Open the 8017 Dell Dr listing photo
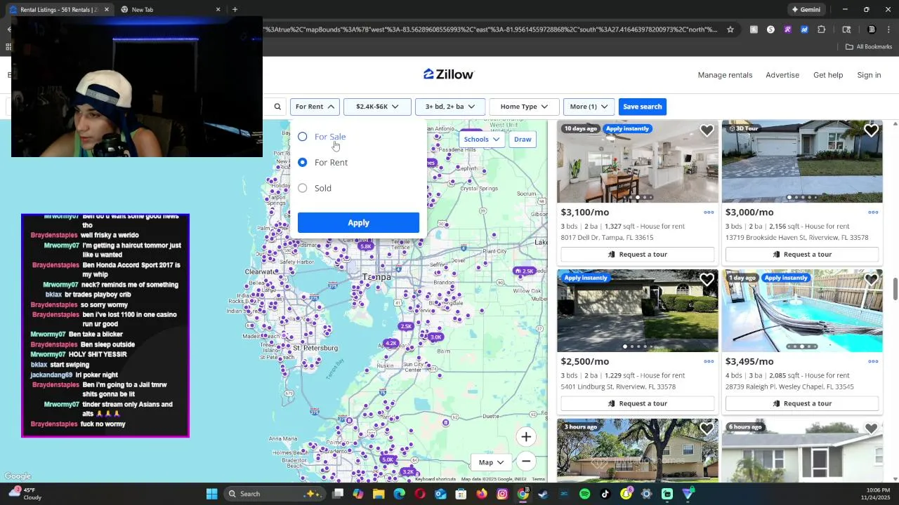Image resolution: width=899 pixels, height=505 pixels. (x=638, y=162)
